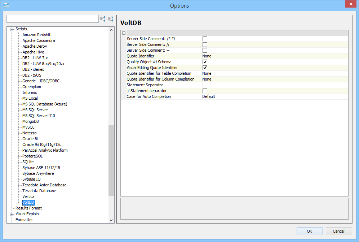Uncheck Qualify Object w/ Schema

tap(205, 62)
